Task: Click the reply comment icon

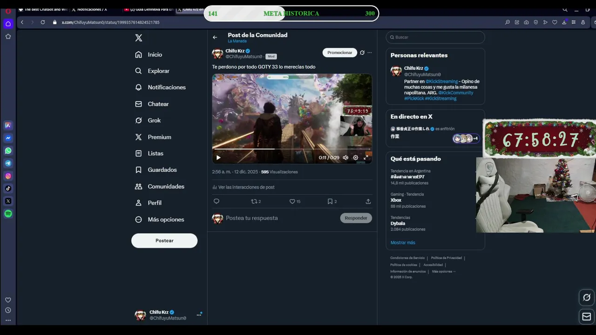Action: tap(217, 201)
